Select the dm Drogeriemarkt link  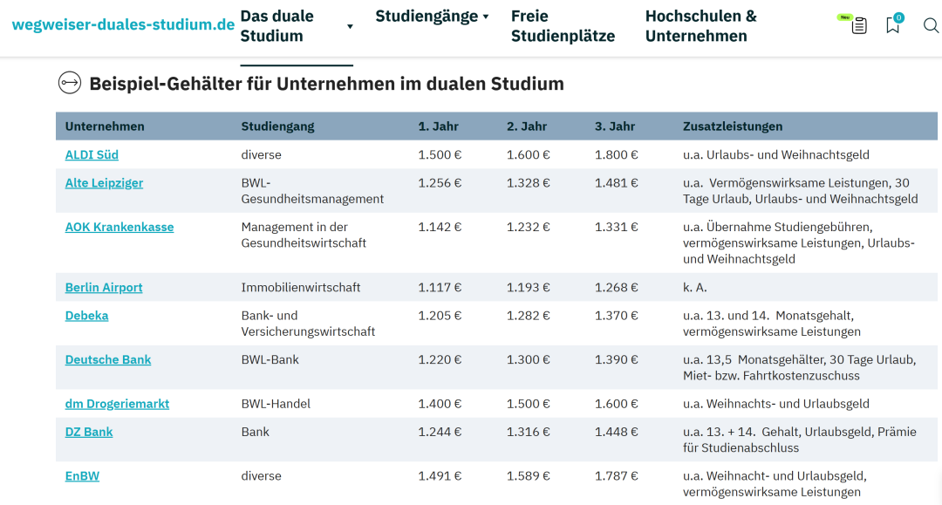pos(117,404)
